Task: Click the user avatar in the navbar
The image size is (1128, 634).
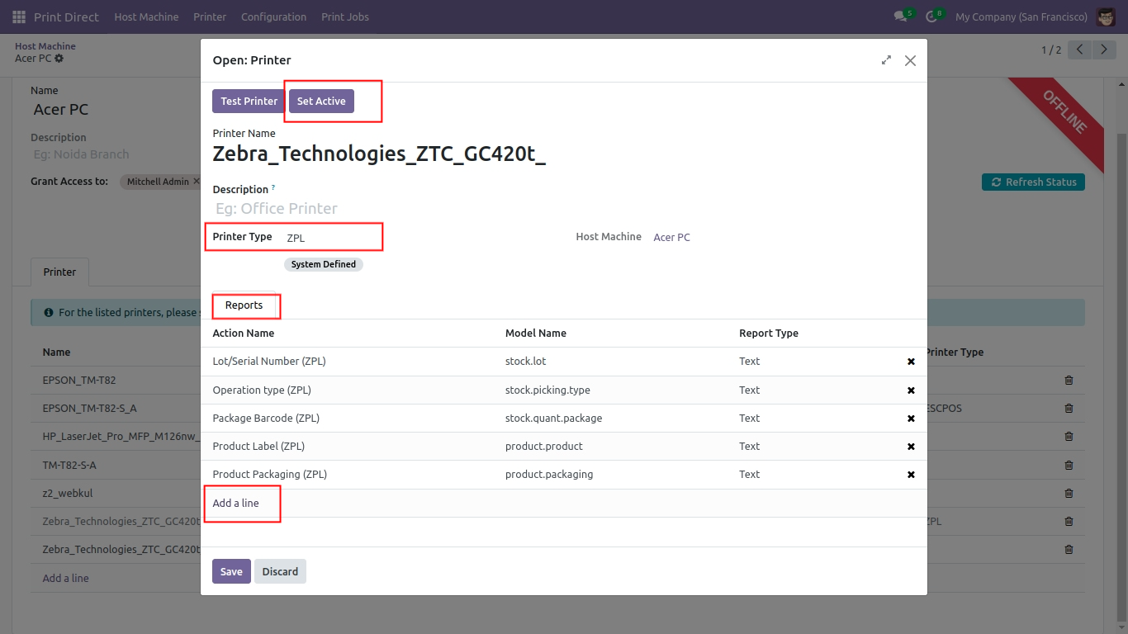Action: pos(1106,17)
